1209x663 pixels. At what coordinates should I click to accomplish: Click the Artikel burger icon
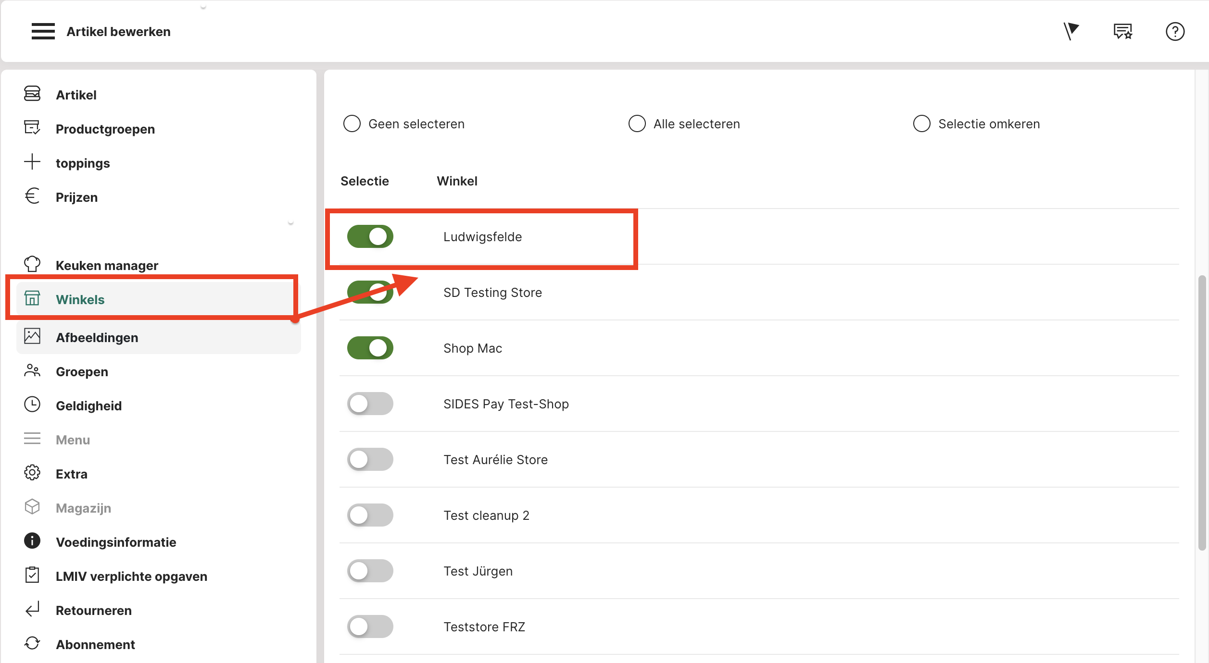coord(32,94)
